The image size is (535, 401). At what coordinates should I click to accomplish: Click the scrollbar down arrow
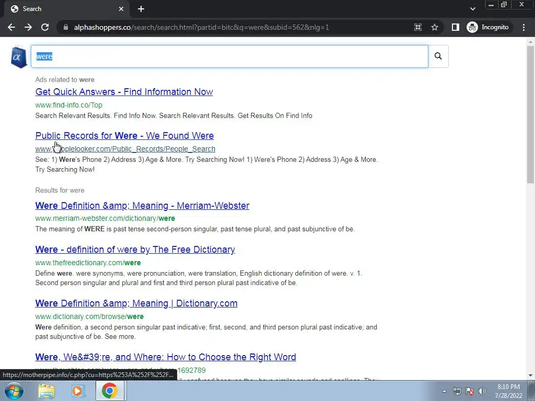click(x=530, y=375)
